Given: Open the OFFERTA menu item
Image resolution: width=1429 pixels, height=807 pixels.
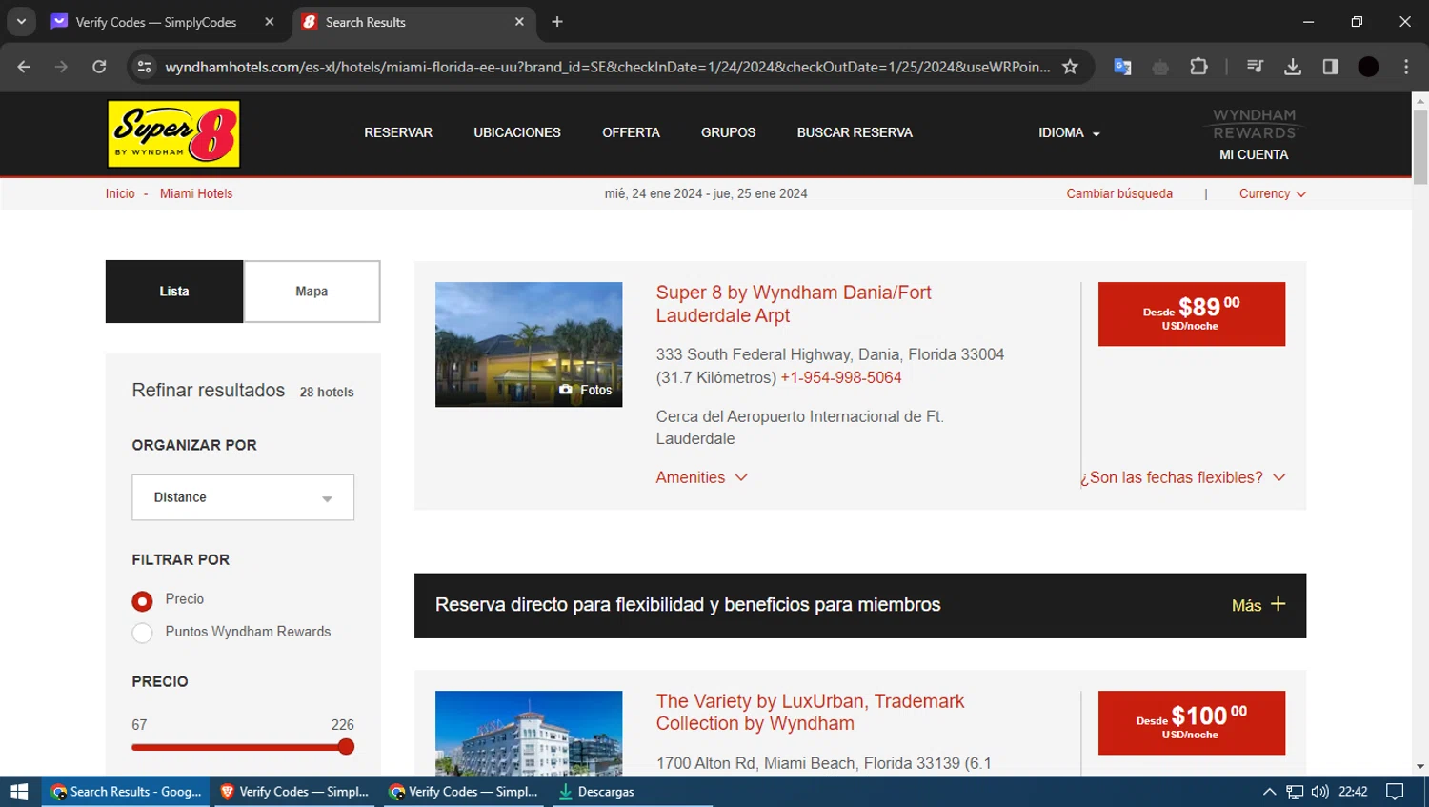Looking at the screenshot, I should tap(631, 133).
